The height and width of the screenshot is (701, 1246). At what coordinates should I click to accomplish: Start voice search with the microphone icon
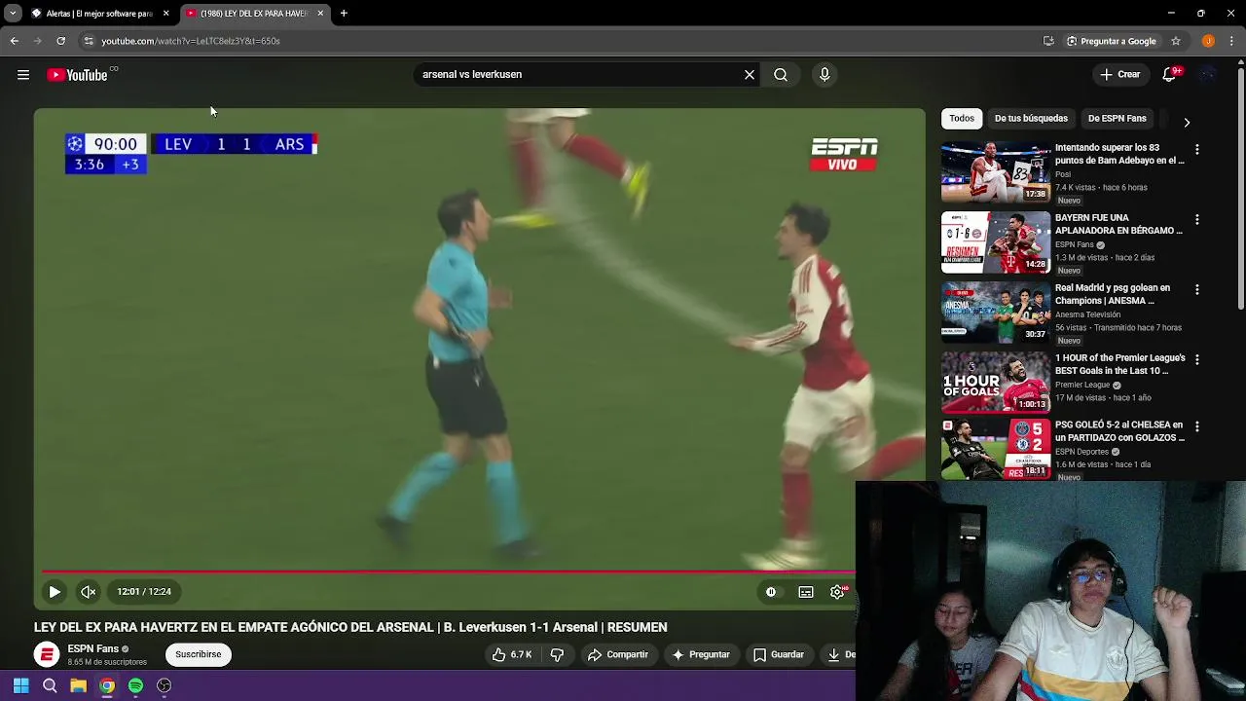tap(825, 74)
